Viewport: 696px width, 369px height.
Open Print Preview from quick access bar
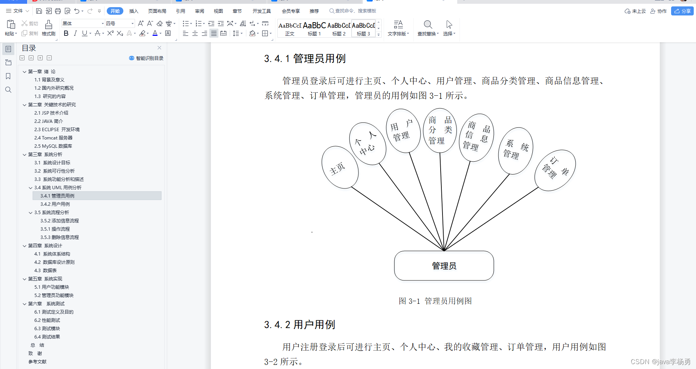pyautogui.click(x=68, y=11)
